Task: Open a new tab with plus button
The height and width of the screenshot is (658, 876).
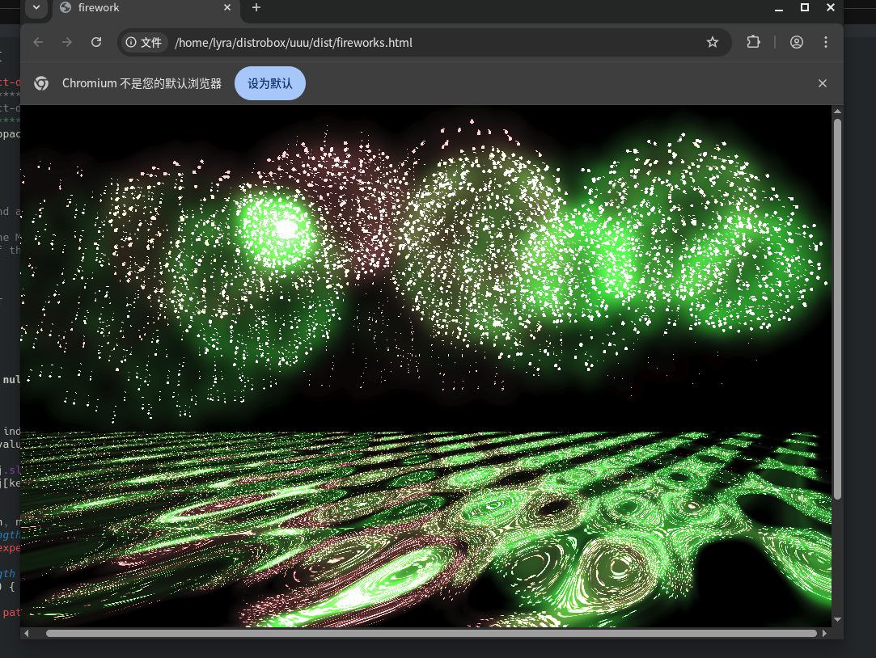Action: click(256, 7)
